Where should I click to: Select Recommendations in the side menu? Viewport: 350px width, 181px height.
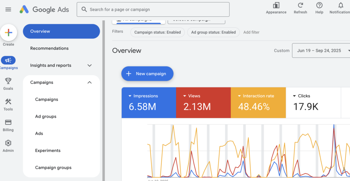pos(49,48)
